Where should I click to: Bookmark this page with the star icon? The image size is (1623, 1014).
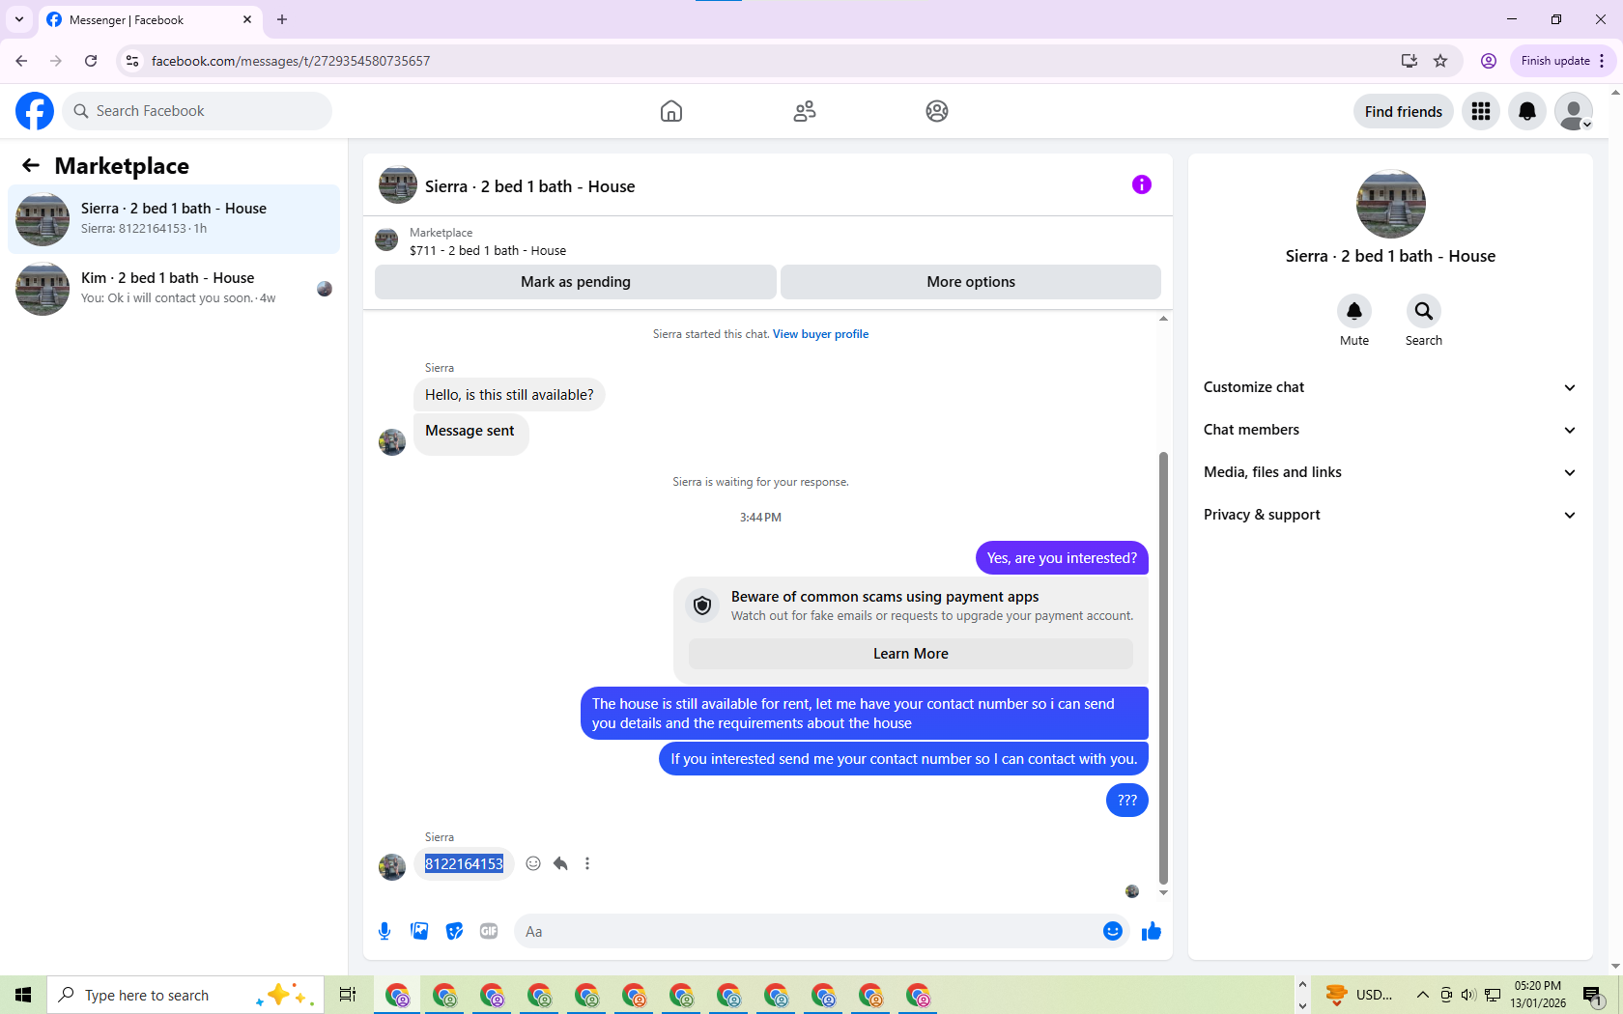[1440, 61]
